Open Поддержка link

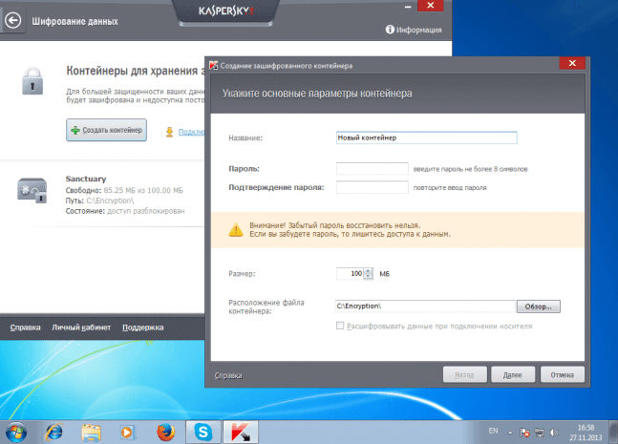[x=142, y=328]
